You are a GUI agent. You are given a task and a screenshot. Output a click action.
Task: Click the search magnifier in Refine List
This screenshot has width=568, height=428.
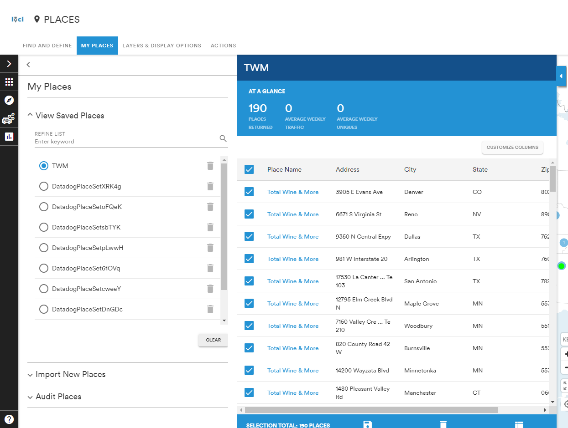pos(223,138)
